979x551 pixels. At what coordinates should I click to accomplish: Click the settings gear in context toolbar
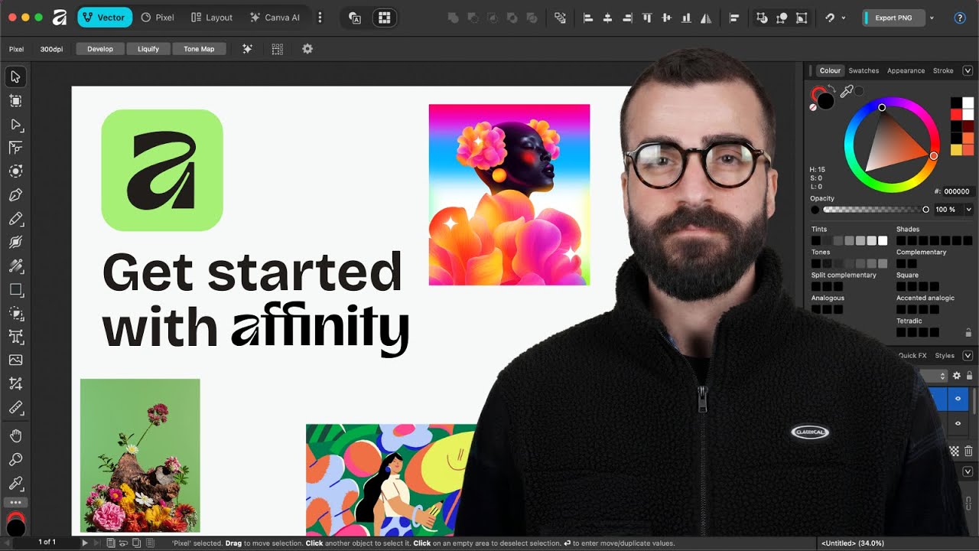click(x=307, y=49)
